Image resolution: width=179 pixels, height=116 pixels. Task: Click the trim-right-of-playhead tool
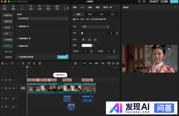pyautogui.click(x=34, y=63)
